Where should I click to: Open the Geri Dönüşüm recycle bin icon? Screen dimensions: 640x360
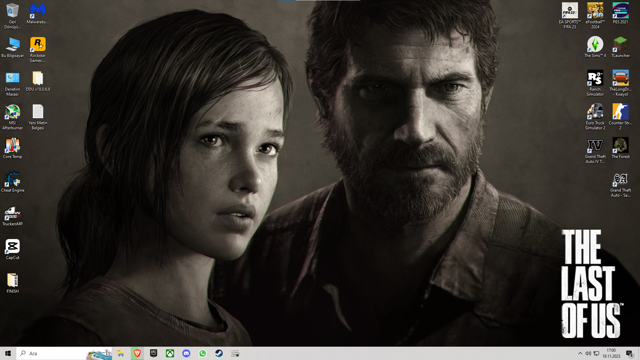(x=12, y=16)
